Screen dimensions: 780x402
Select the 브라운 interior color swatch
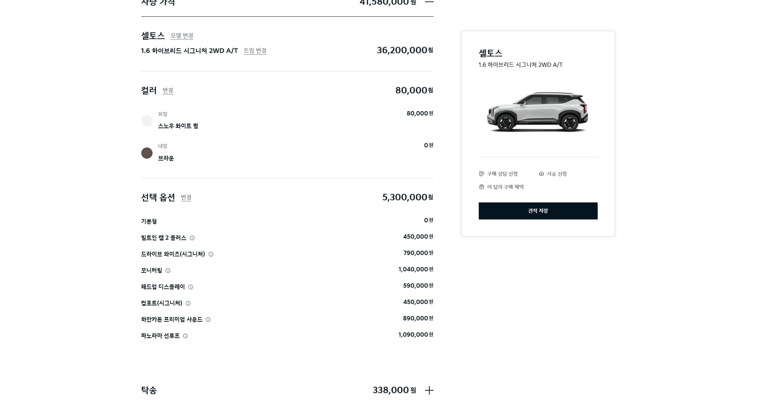click(147, 153)
